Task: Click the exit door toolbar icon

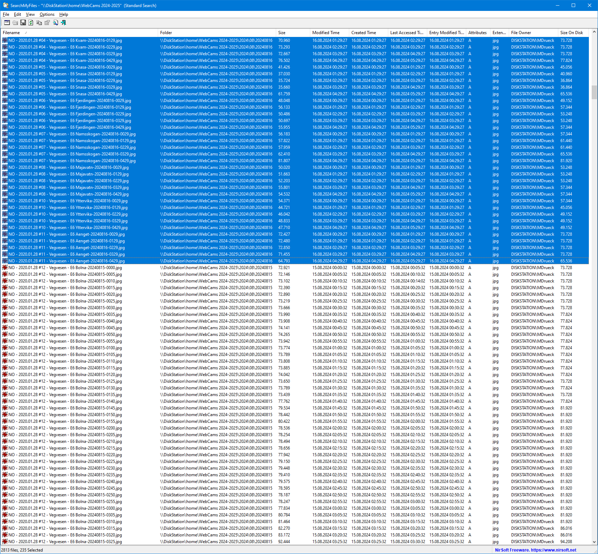Action: click(64, 23)
